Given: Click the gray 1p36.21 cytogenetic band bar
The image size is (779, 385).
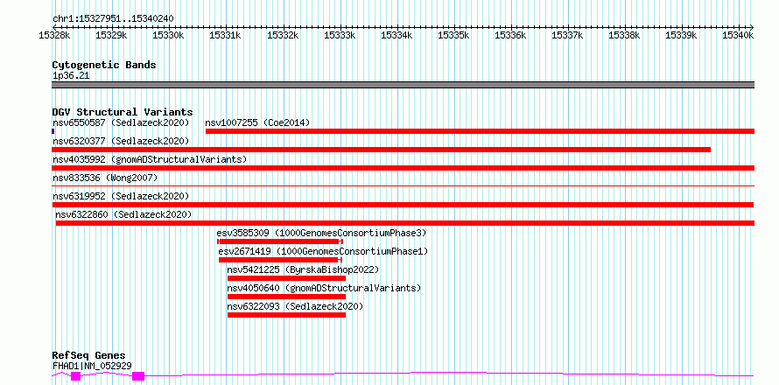Looking at the screenshot, I should (403, 85).
